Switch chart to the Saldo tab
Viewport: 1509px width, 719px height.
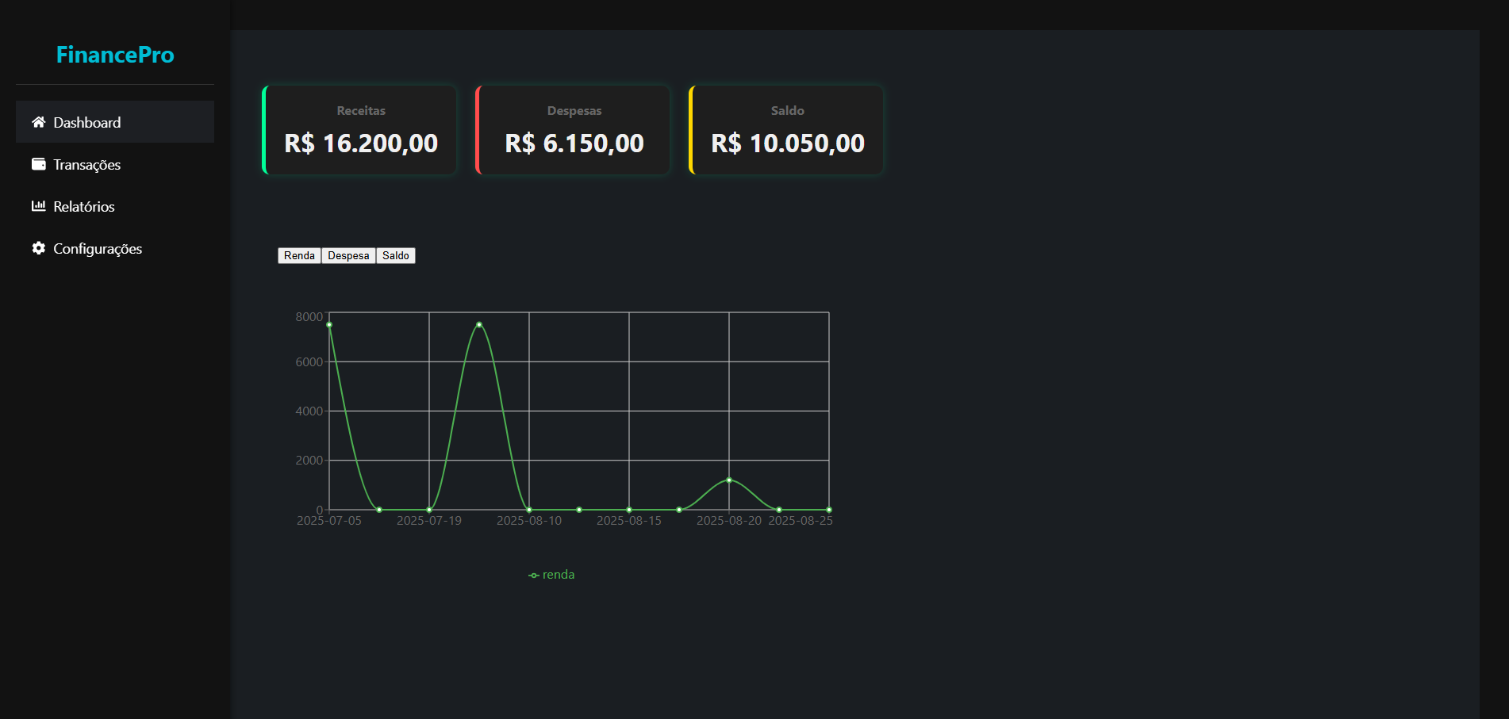tap(395, 255)
